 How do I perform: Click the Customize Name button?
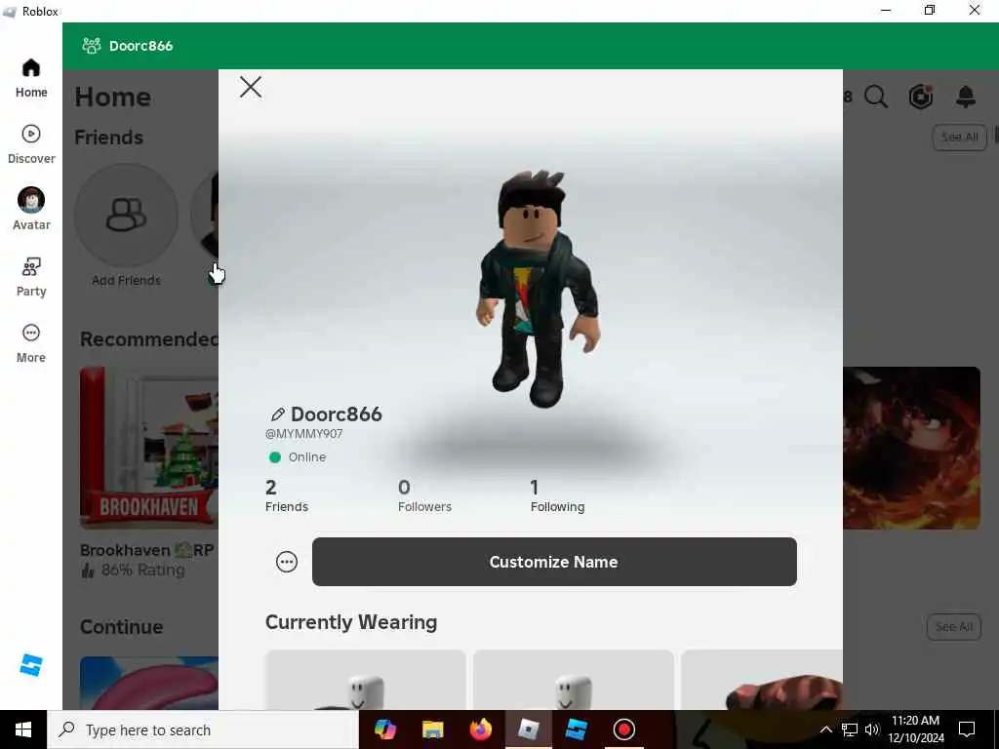[554, 562]
